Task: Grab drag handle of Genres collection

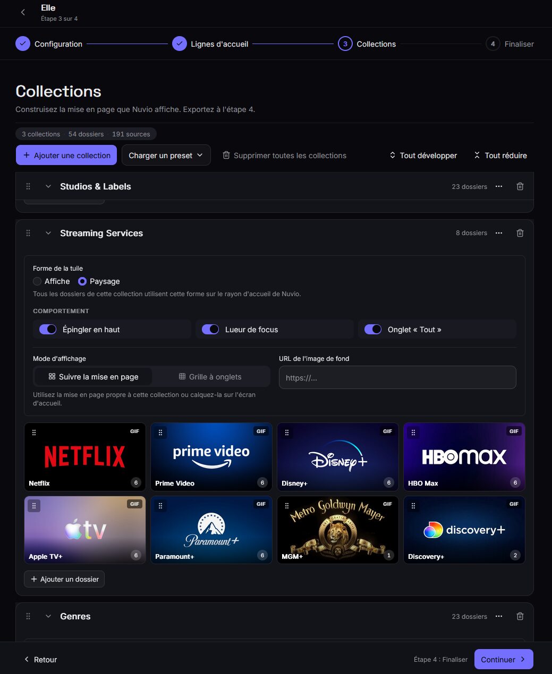Action: pos(28,616)
